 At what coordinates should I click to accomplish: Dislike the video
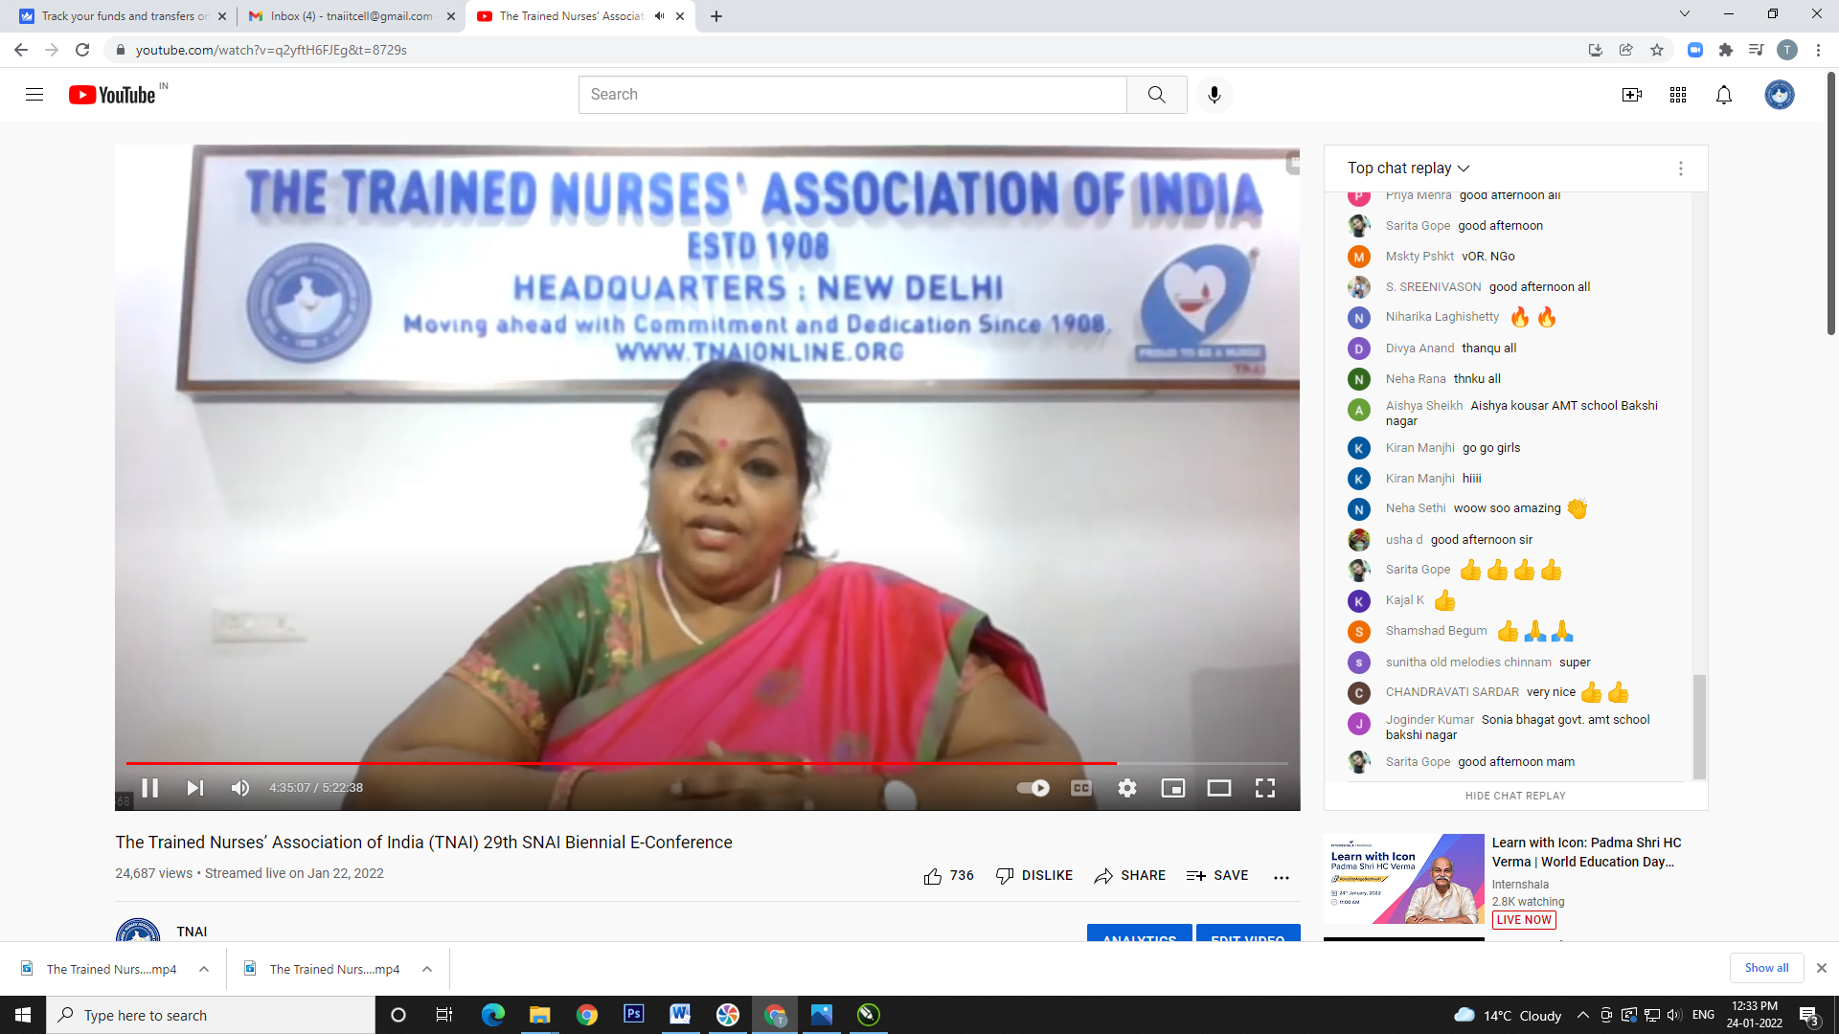(x=1034, y=876)
